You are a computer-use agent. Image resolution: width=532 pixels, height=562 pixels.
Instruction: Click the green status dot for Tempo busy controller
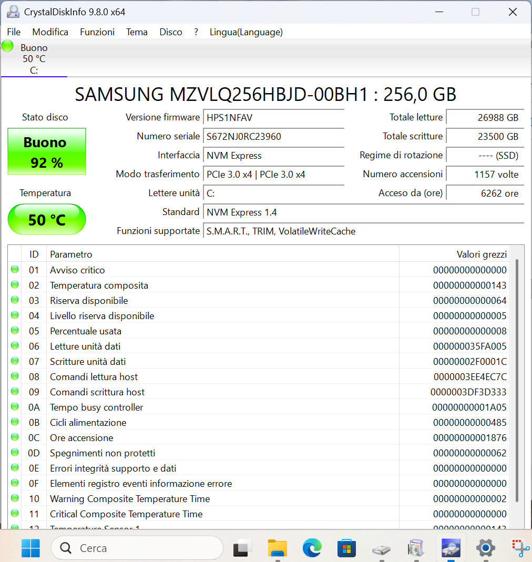15,406
